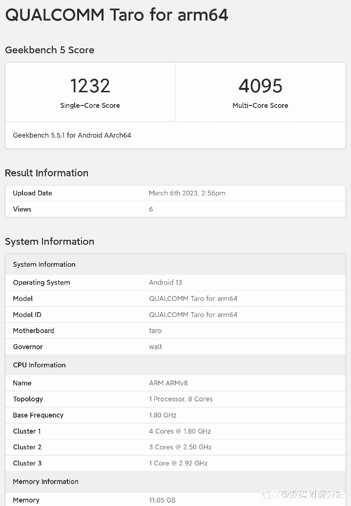Select the Geekbench 5 Score heading
The height and width of the screenshot is (506, 351).
tap(50, 50)
